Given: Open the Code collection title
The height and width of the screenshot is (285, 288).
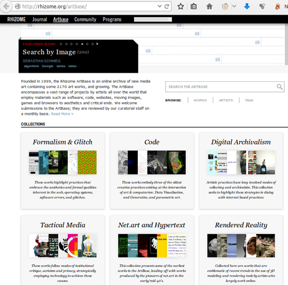Looking at the screenshot, I should pyautogui.click(x=152, y=142).
